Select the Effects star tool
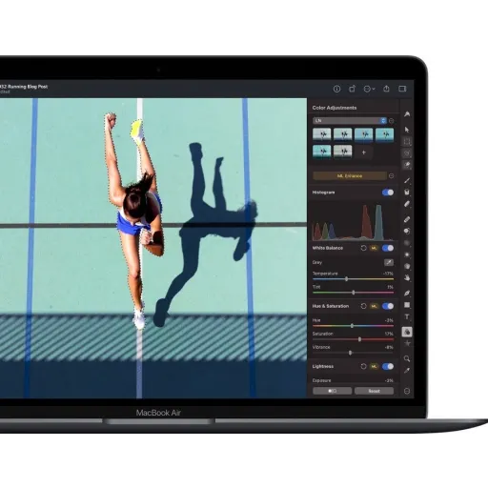The height and width of the screenshot is (488, 488). tap(407, 343)
